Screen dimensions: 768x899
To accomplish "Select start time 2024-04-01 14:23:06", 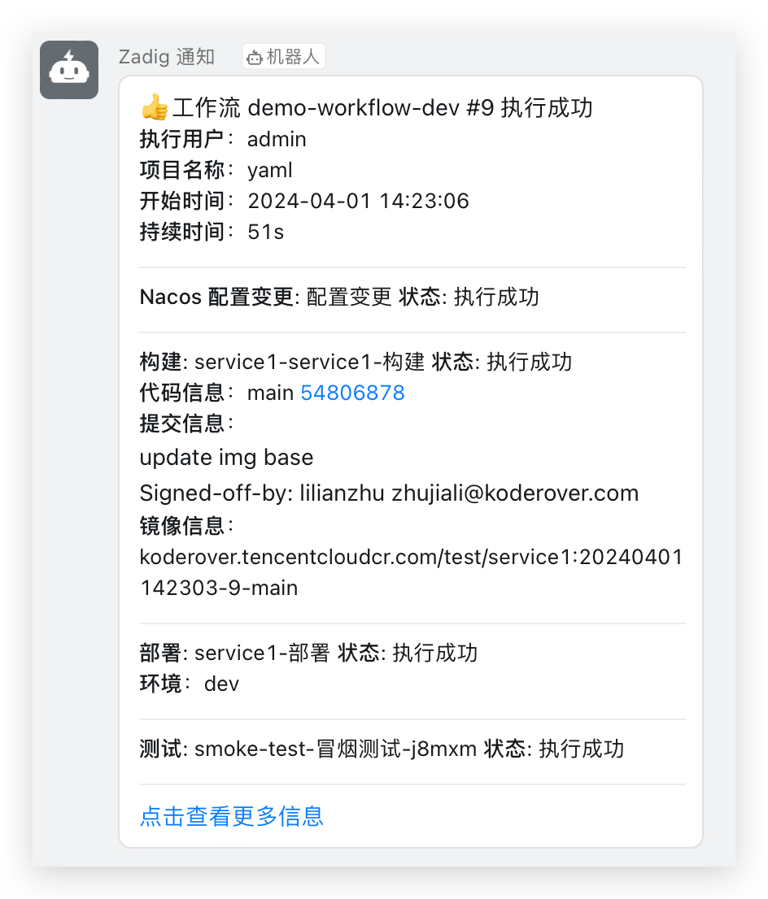I will click(358, 202).
